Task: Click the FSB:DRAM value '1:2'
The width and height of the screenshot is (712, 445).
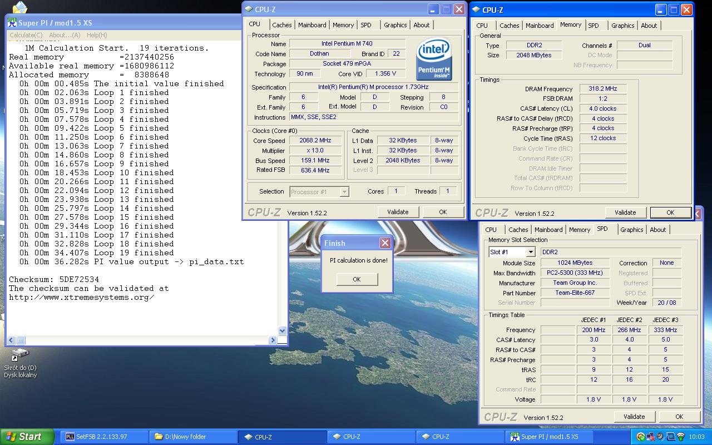Action: [603, 98]
